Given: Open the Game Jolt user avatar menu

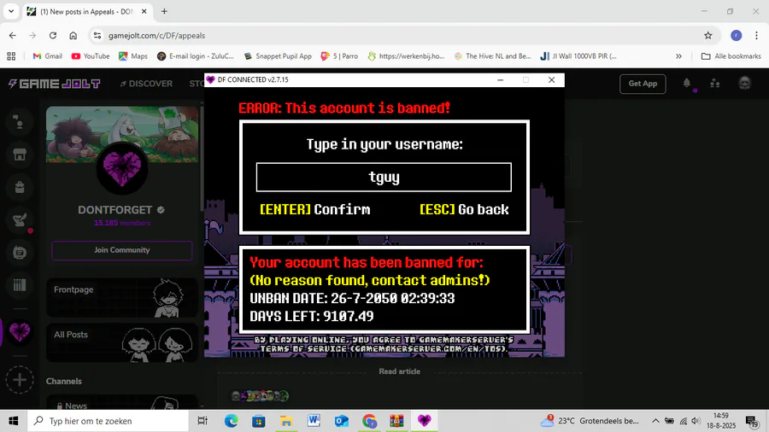Looking at the screenshot, I should pos(744,84).
